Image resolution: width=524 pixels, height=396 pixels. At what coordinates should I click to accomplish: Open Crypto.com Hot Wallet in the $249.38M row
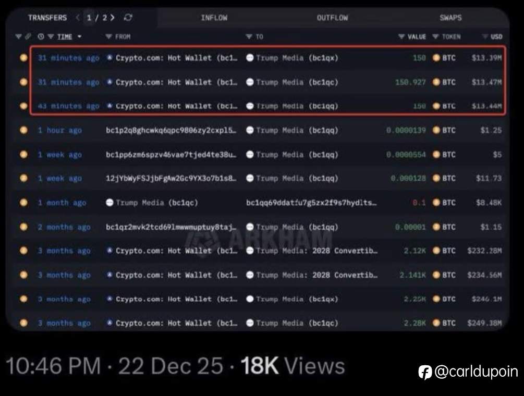click(176, 323)
